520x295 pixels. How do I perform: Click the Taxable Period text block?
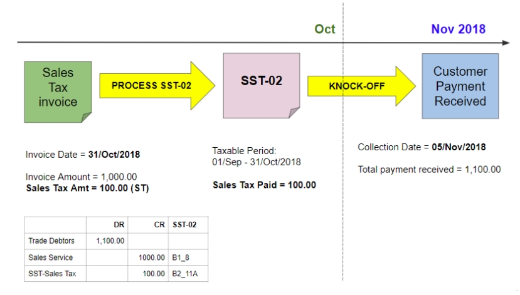pos(257,156)
